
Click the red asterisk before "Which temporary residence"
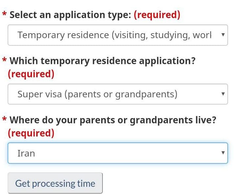(x=4, y=60)
